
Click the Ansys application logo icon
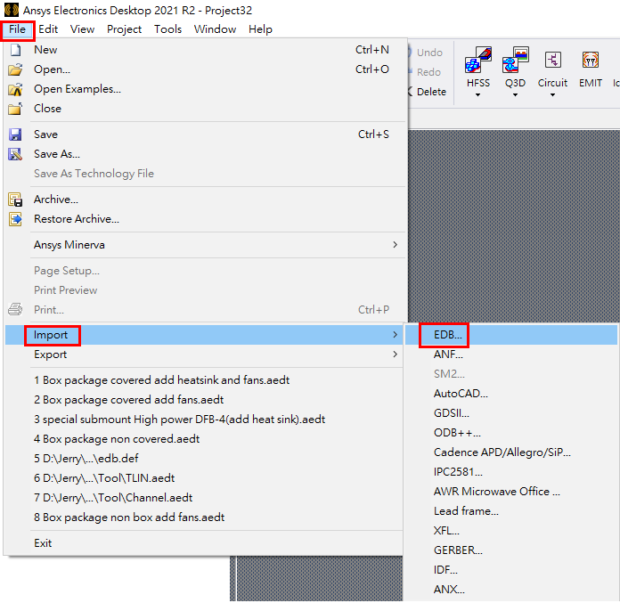coord(11,10)
